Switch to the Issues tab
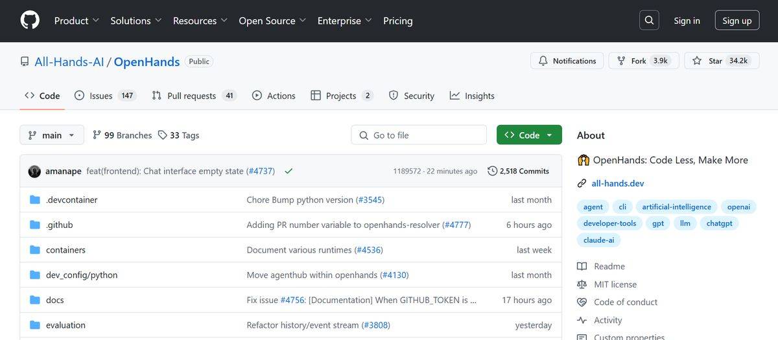 coord(104,95)
